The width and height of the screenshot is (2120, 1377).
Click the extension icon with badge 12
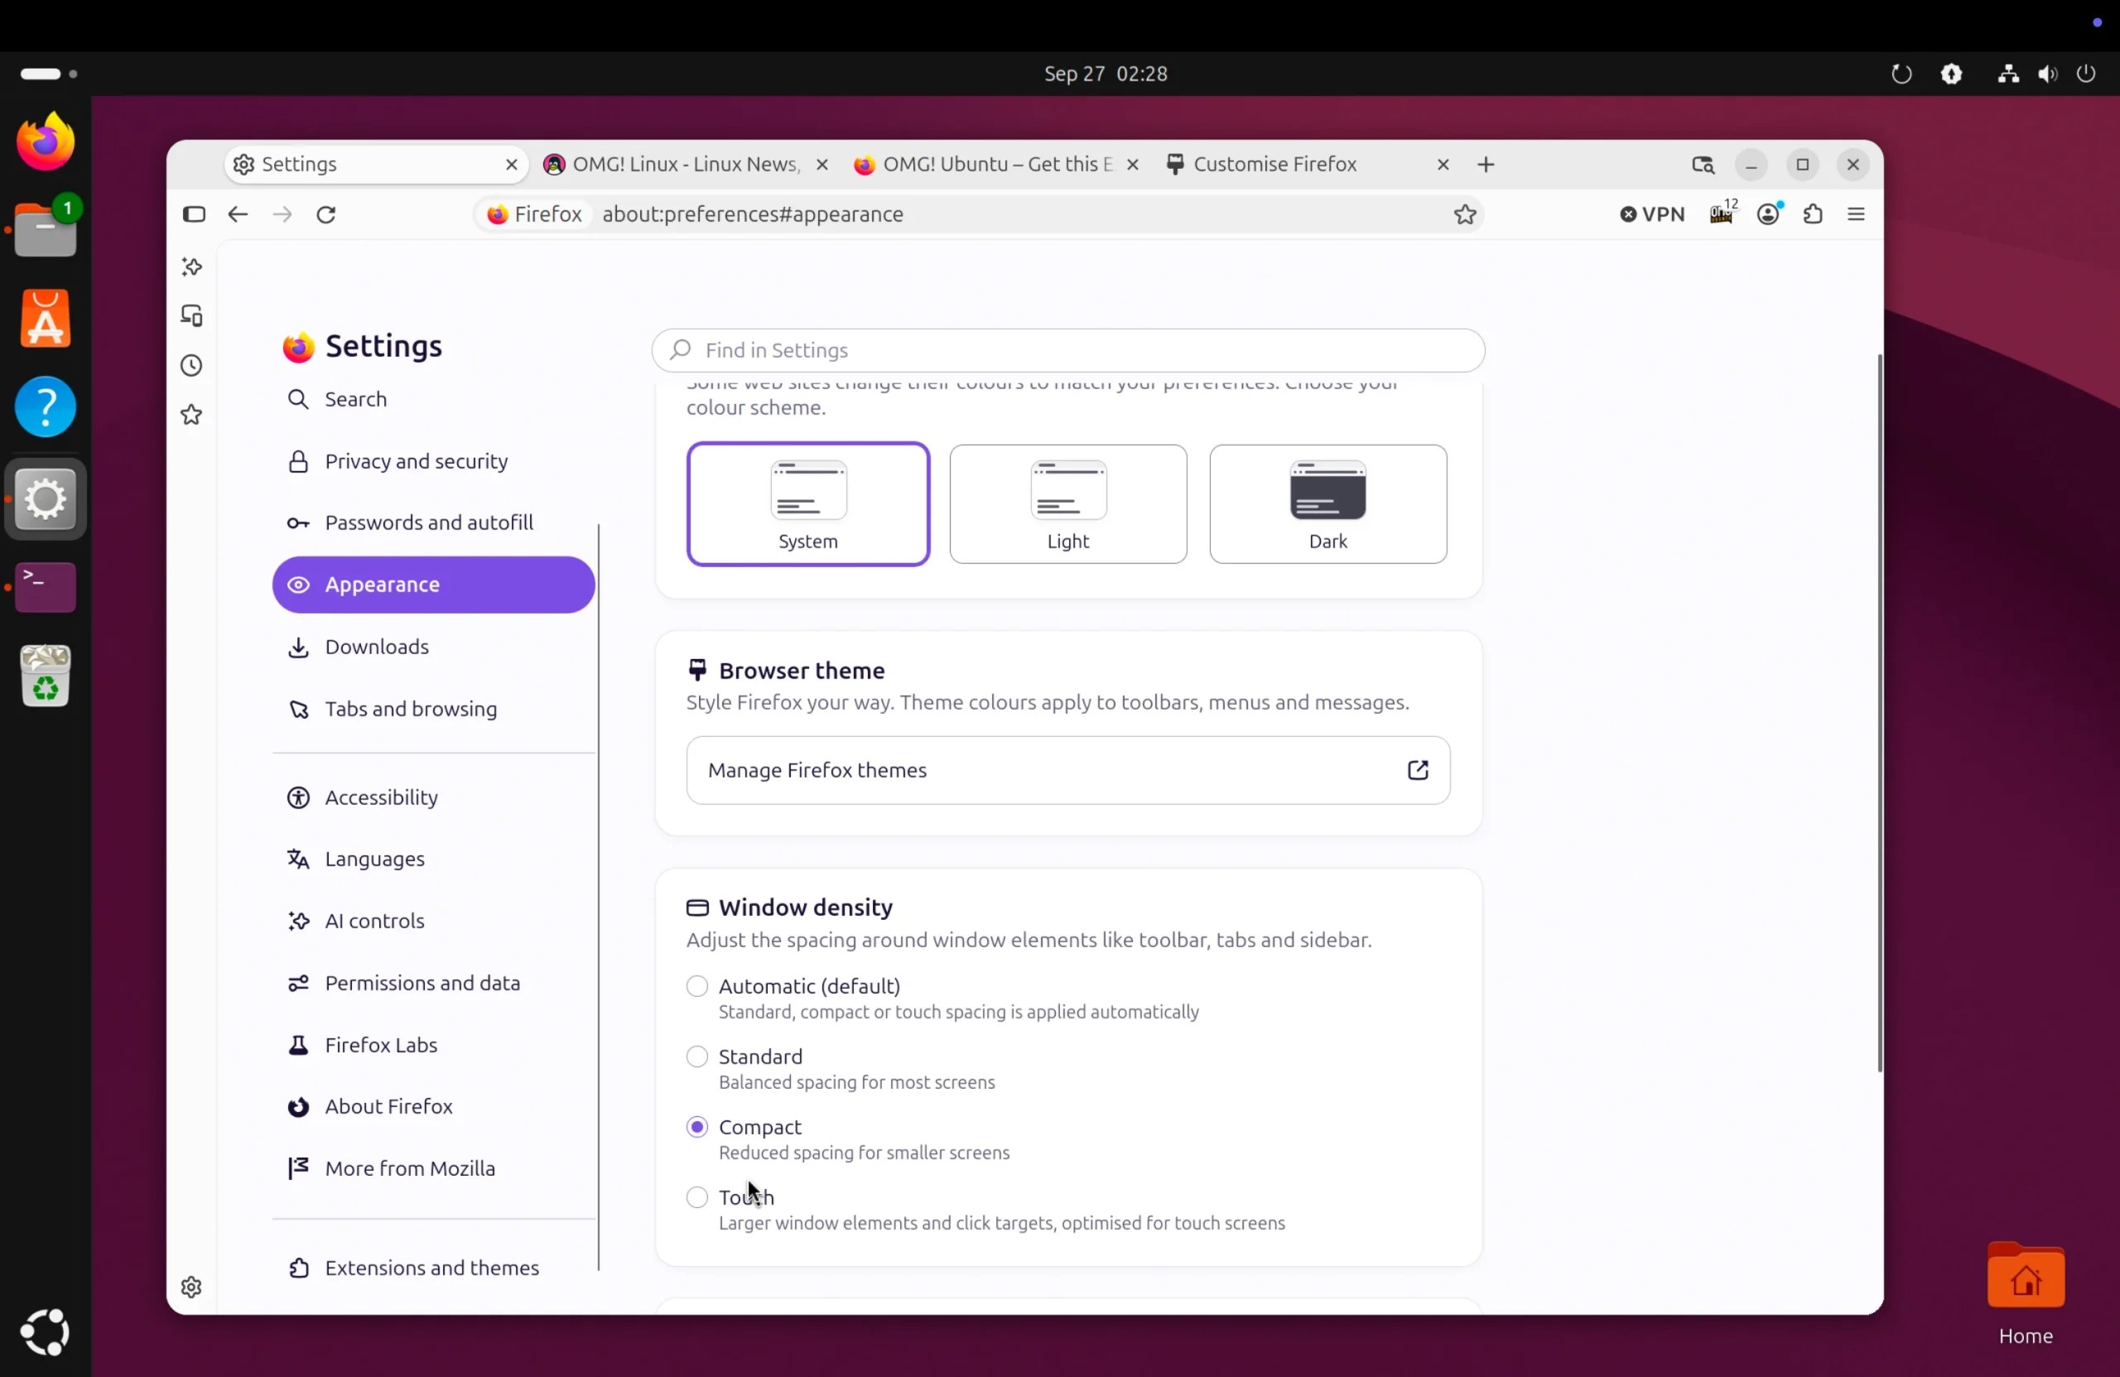tap(1722, 213)
